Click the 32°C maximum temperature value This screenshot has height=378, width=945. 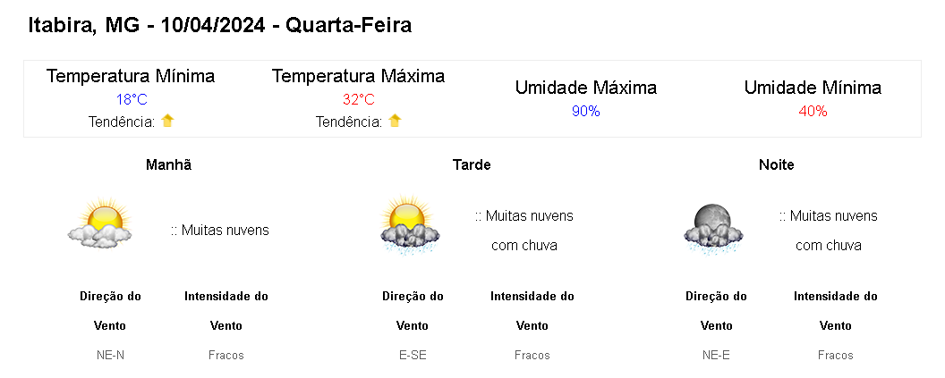point(358,99)
